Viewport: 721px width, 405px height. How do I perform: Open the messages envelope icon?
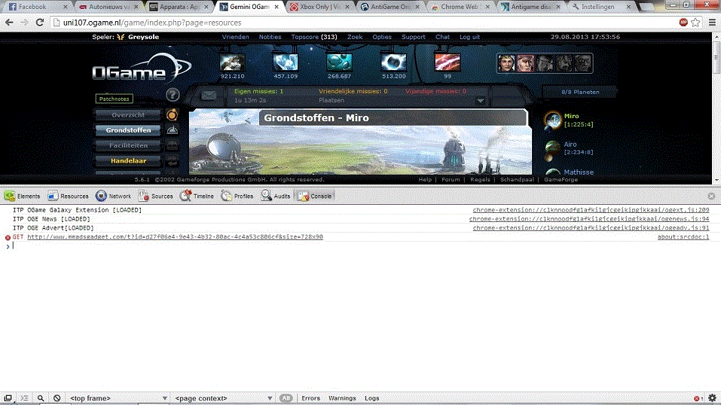coord(209,95)
